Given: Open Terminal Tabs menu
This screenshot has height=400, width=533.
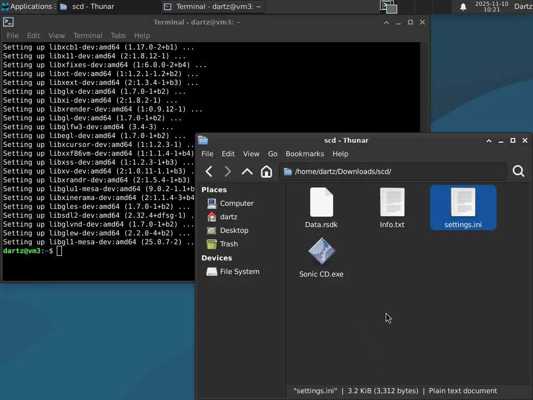Looking at the screenshot, I should pos(118,35).
